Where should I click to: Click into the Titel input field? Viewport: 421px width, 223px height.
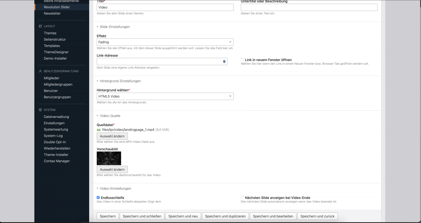[165, 7]
